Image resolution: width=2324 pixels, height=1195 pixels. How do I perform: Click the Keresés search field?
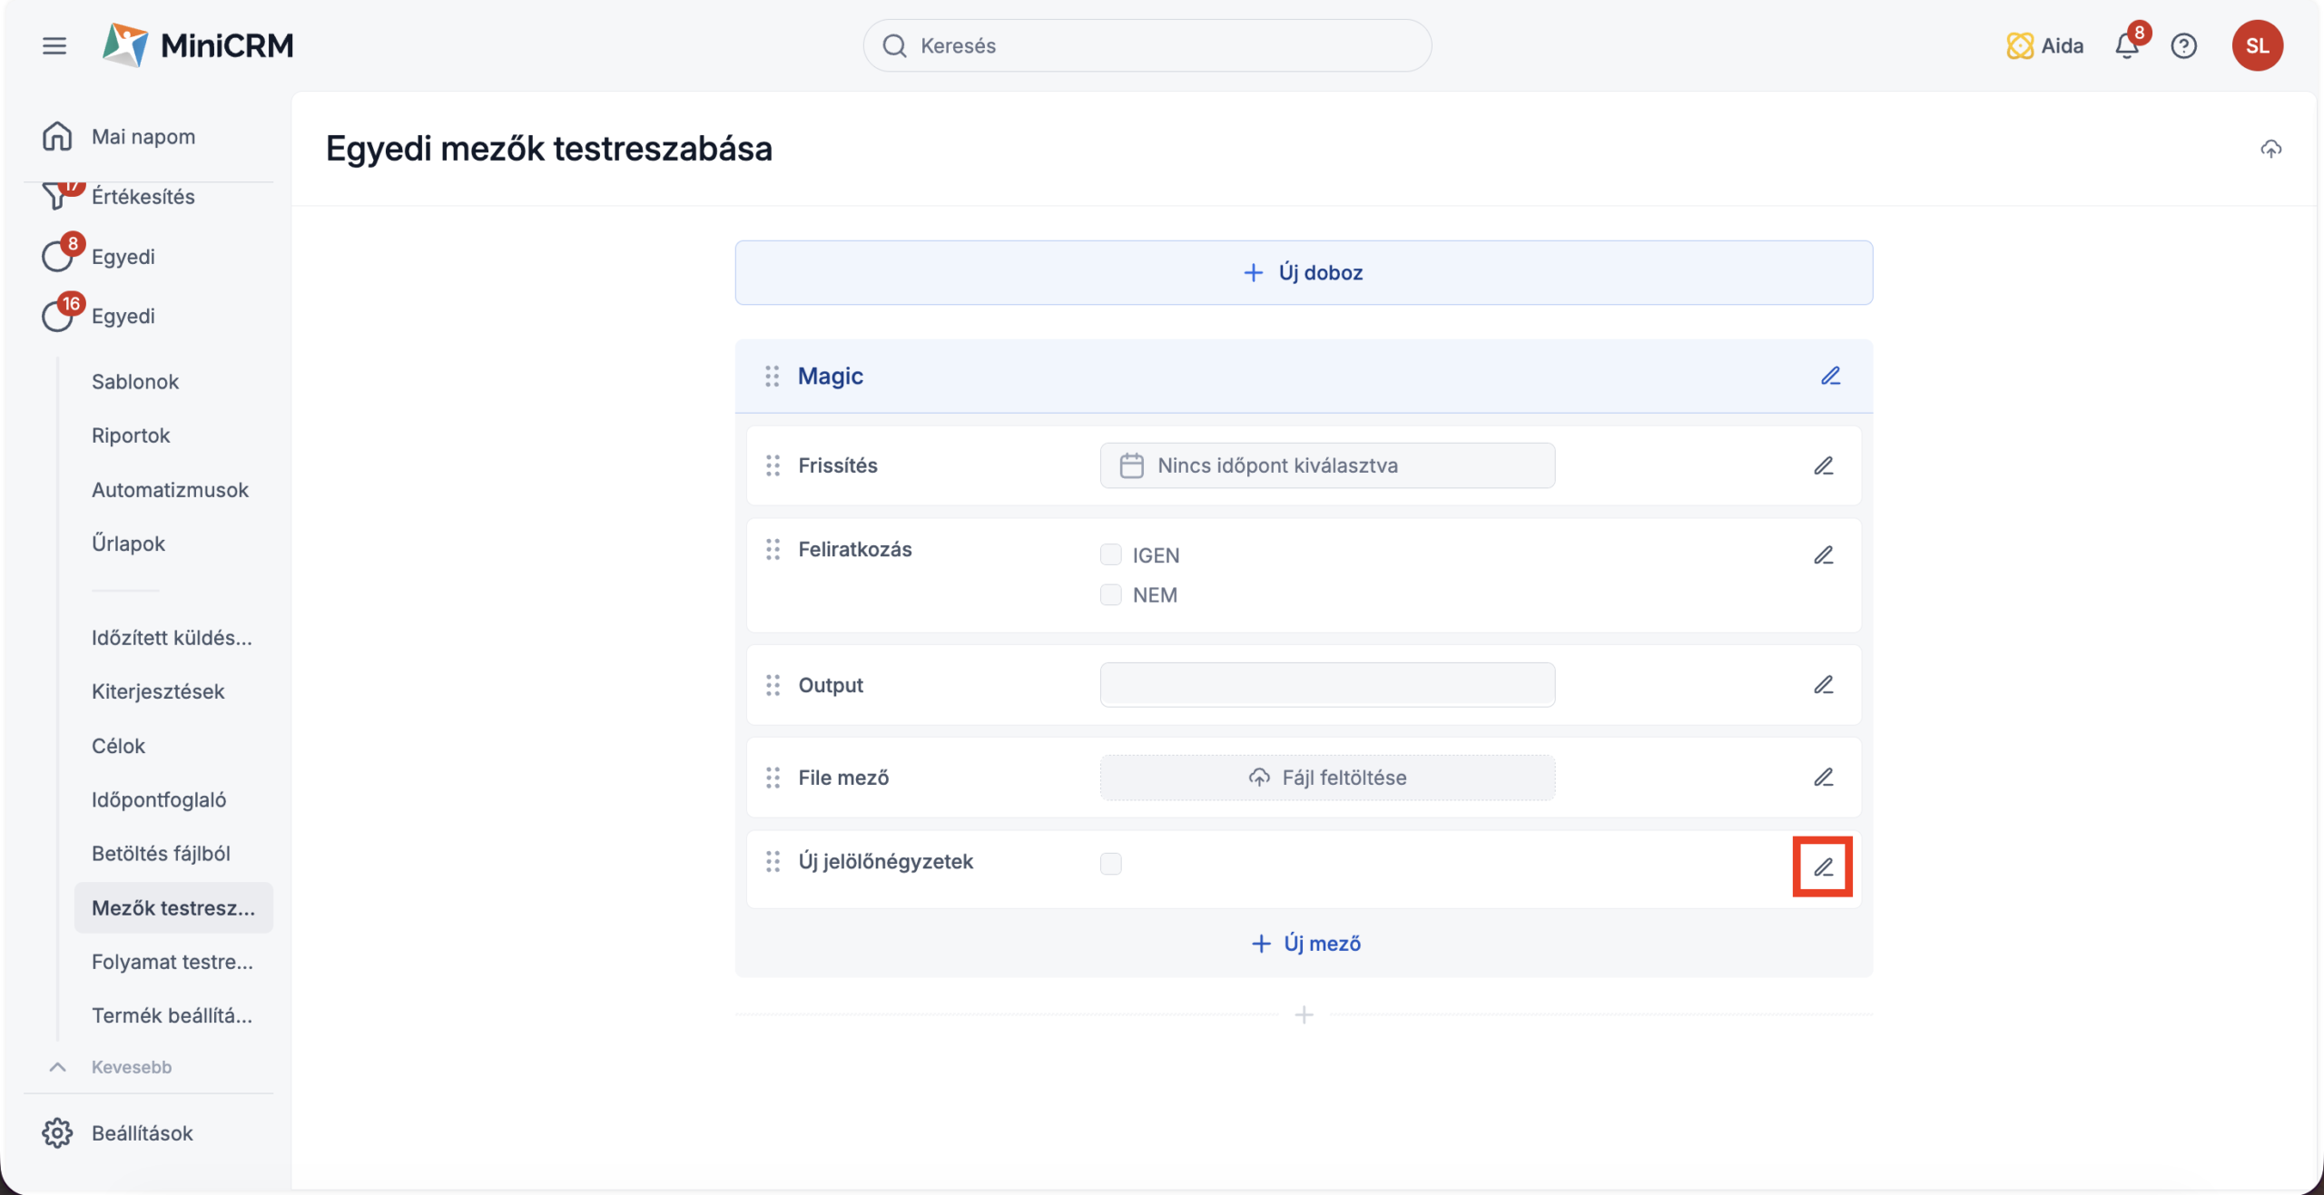[1147, 45]
